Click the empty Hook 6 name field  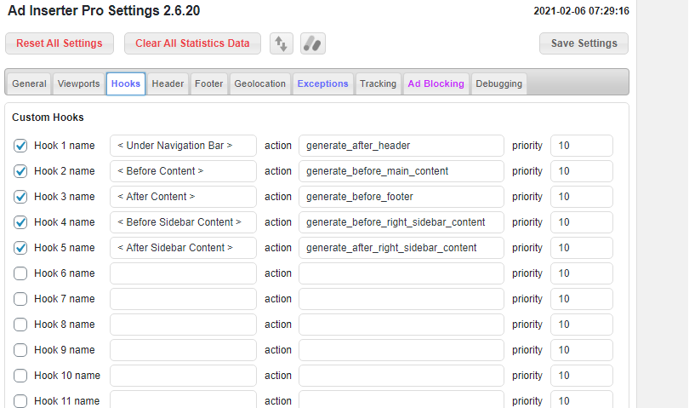pyautogui.click(x=183, y=273)
